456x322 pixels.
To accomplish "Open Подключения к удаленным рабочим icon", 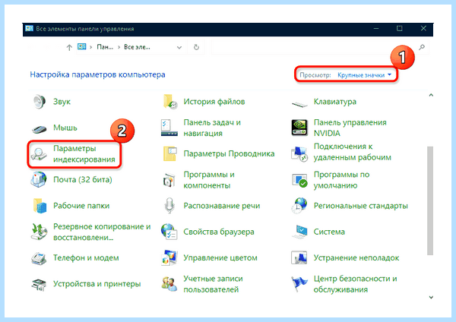I will [299, 153].
